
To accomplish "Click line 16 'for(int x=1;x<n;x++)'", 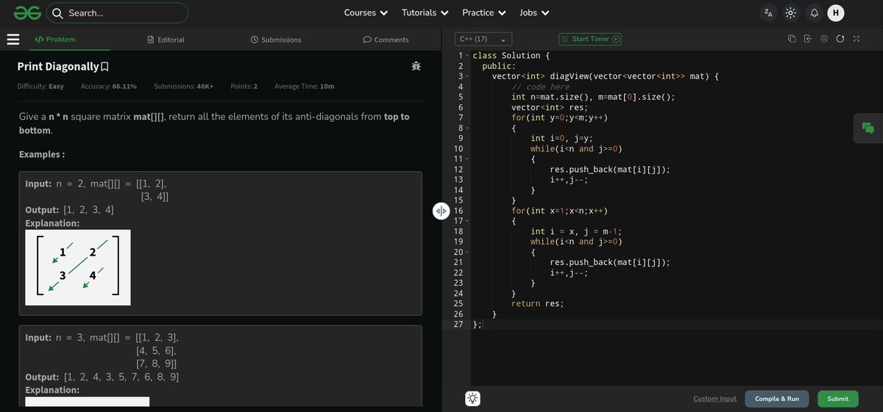I will click(x=560, y=211).
